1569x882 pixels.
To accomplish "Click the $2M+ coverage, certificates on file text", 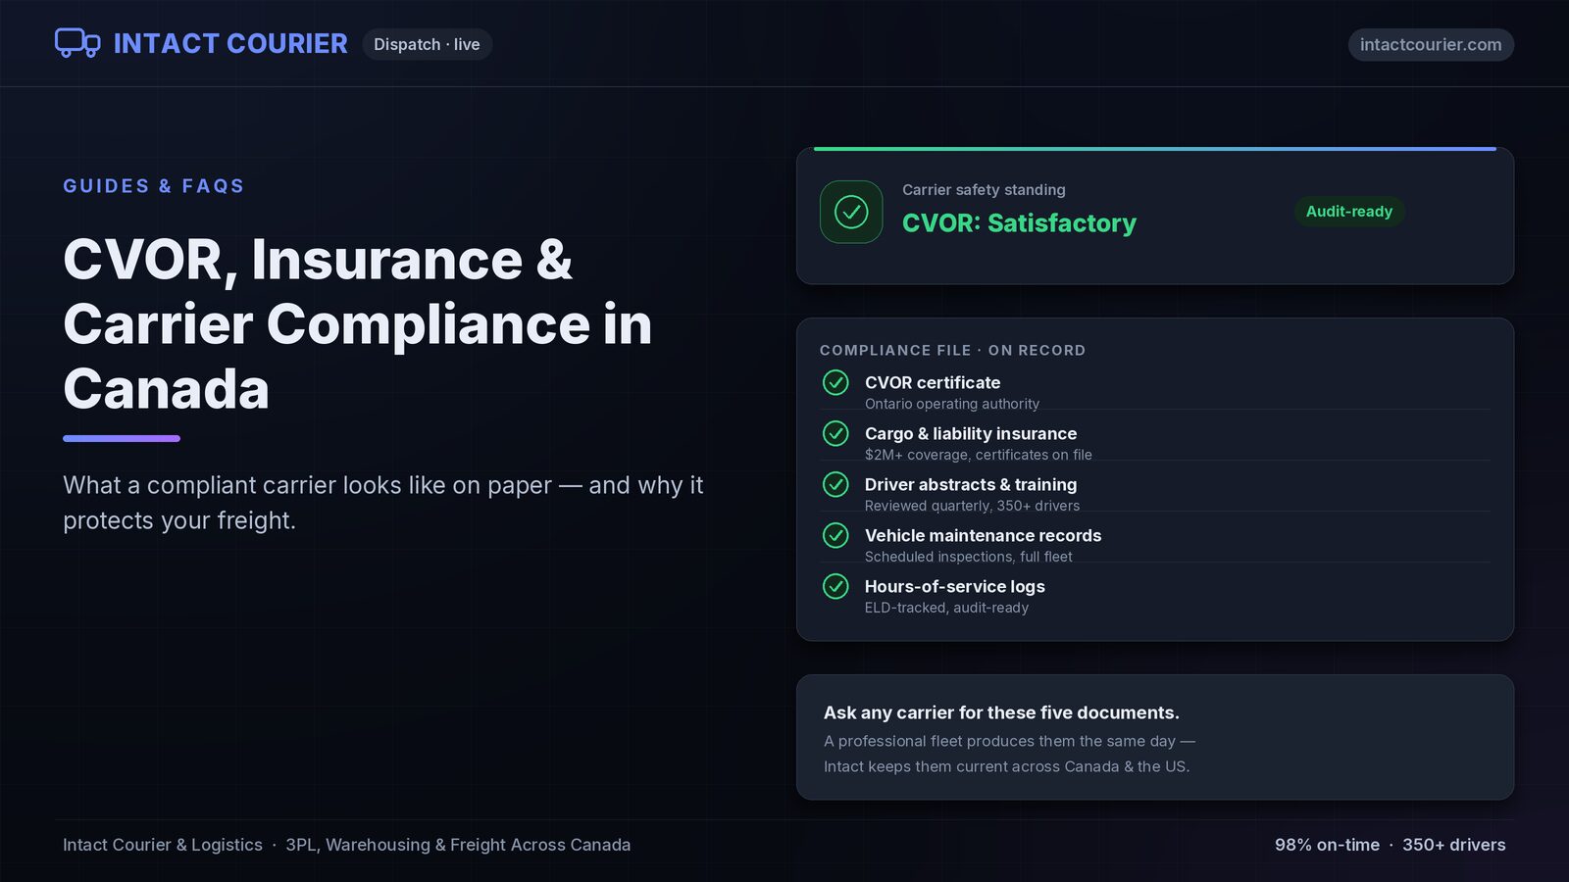I will pyautogui.click(x=979, y=455).
